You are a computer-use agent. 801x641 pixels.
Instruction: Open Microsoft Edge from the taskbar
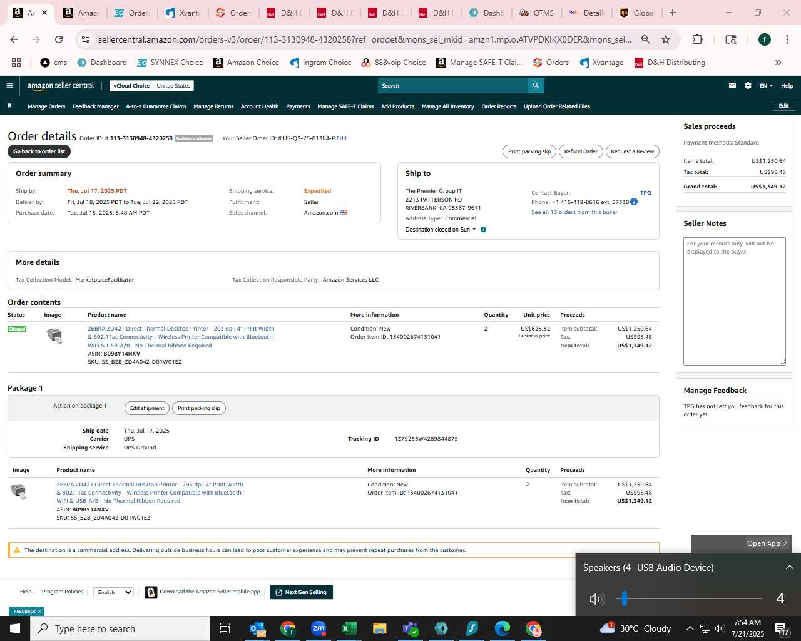pos(503,628)
